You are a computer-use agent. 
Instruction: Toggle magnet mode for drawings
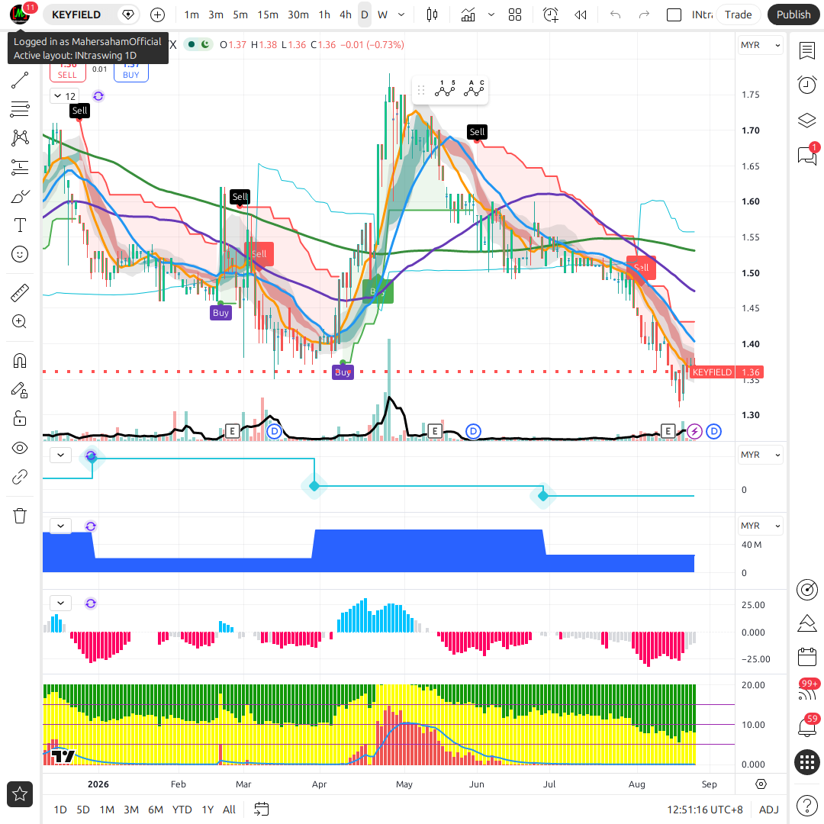pos(19,360)
